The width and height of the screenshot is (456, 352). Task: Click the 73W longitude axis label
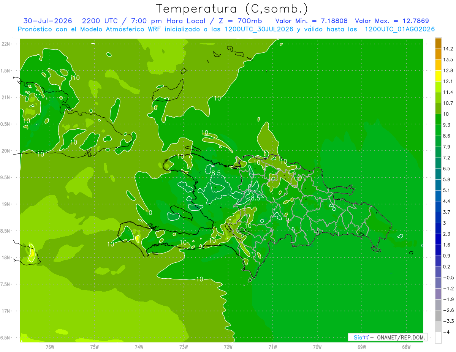tap(184, 347)
